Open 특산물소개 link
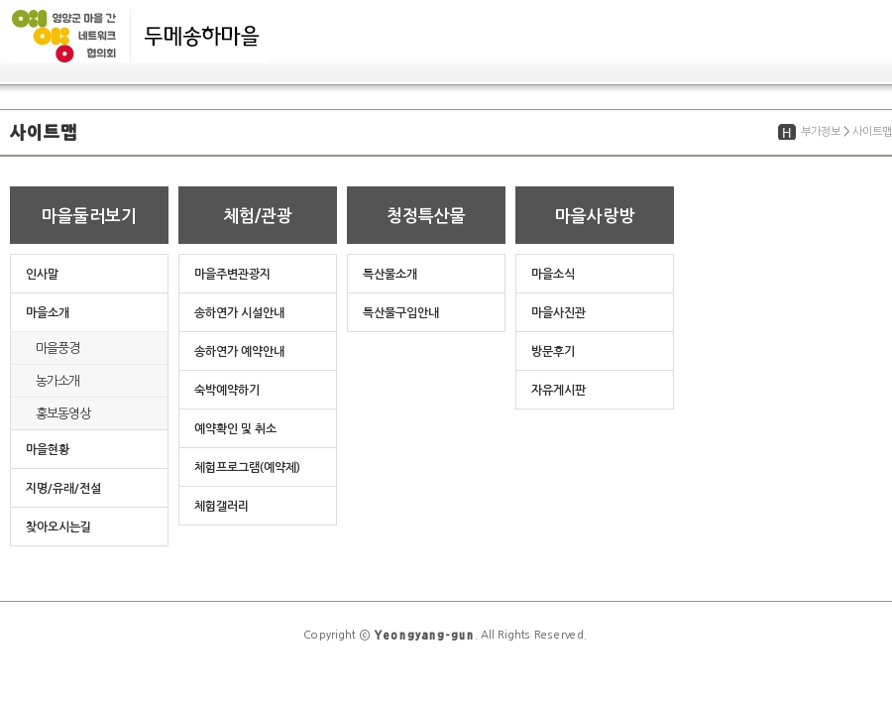Screen dimensions: 892x701 click(x=426, y=274)
